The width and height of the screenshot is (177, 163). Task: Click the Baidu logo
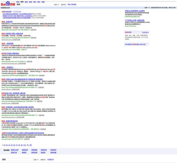[8, 4]
